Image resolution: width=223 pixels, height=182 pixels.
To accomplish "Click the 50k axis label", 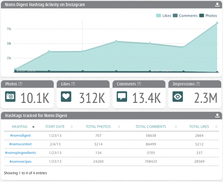I will click(x=9, y=44).
